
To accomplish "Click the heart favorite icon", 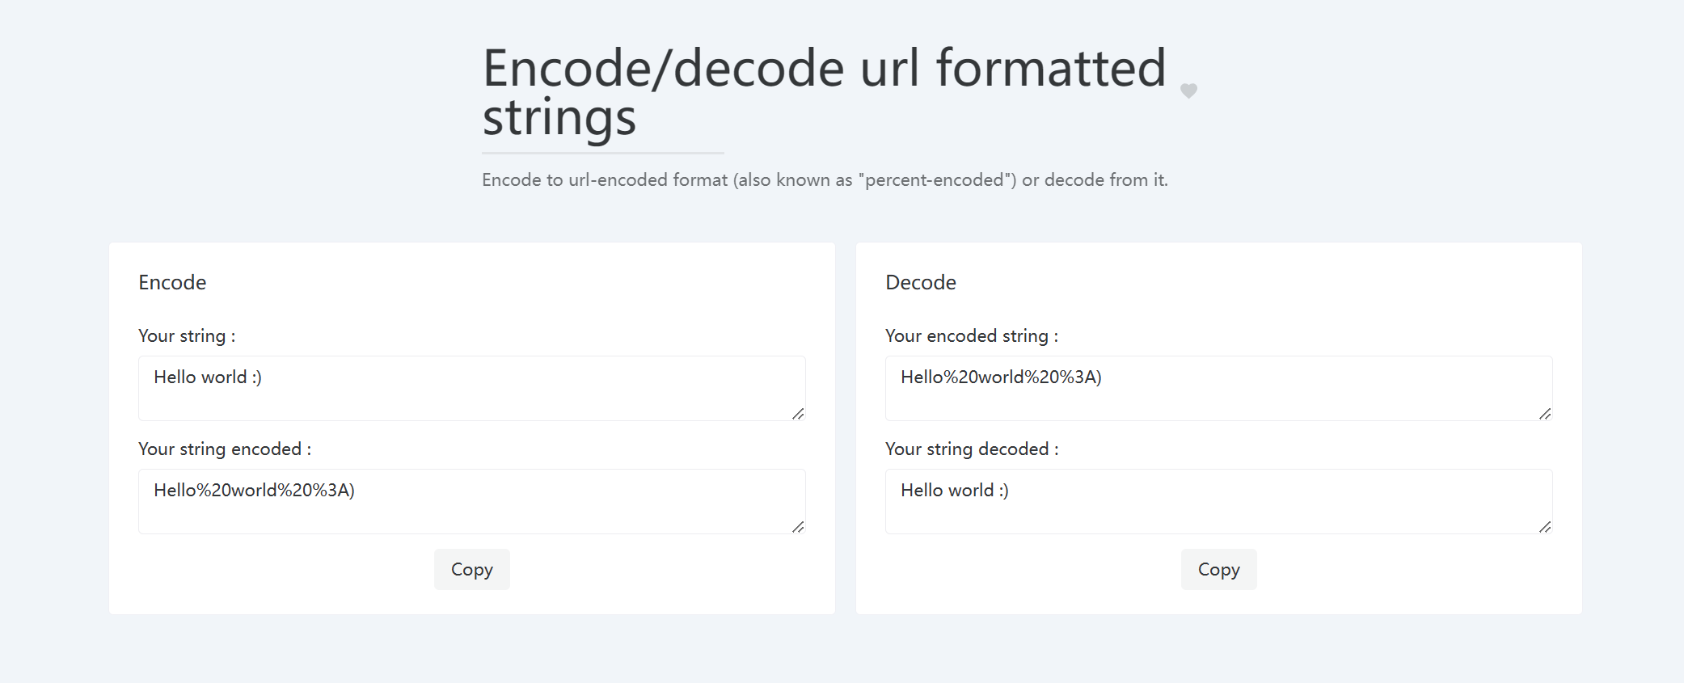I will pyautogui.click(x=1188, y=91).
